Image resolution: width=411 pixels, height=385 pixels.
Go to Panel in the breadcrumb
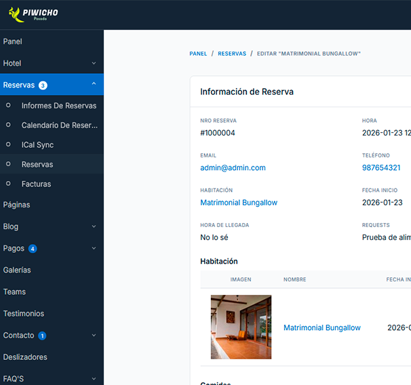click(198, 54)
